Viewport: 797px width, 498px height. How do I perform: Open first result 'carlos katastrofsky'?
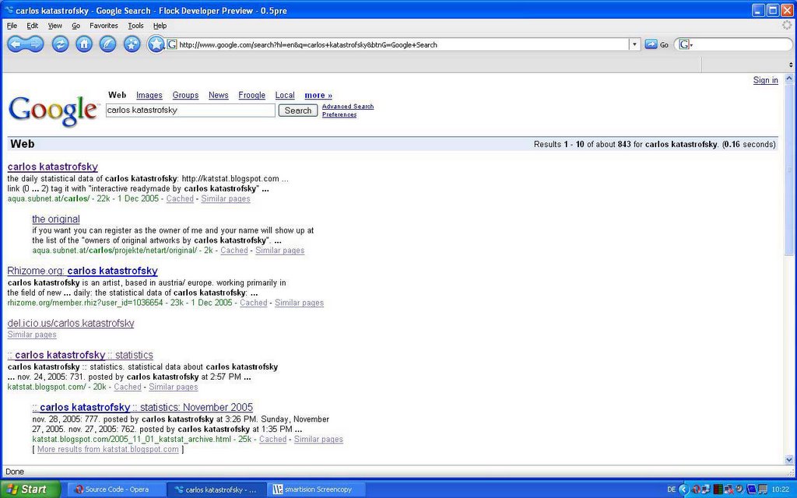(53, 167)
